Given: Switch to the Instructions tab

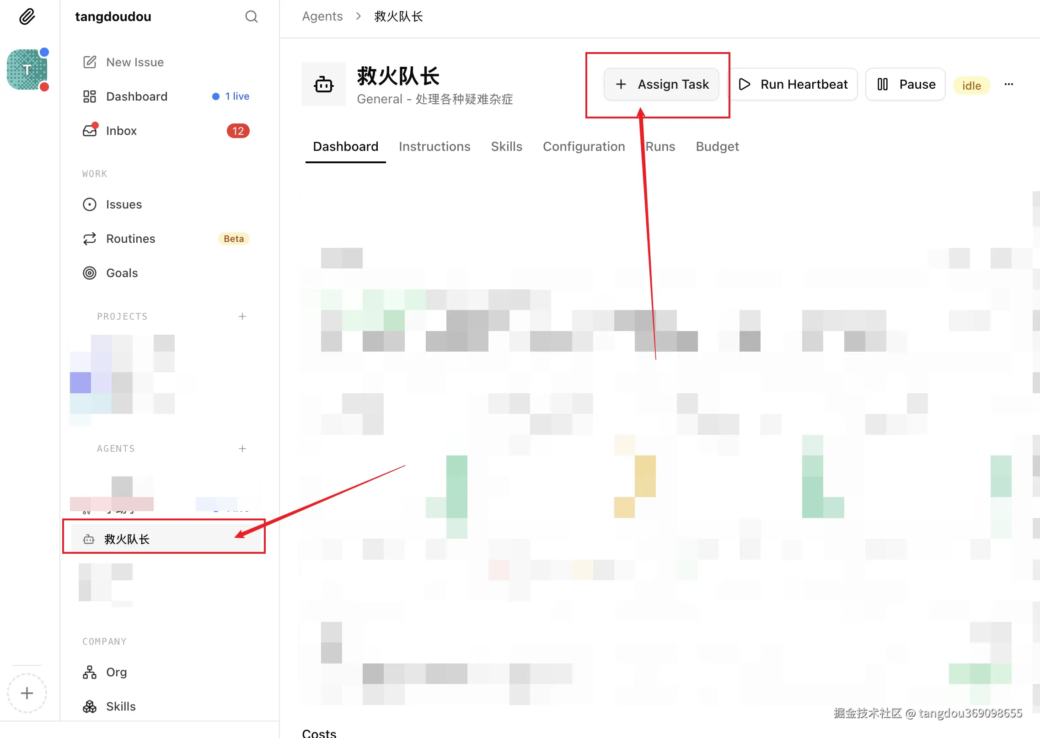Looking at the screenshot, I should (x=434, y=146).
